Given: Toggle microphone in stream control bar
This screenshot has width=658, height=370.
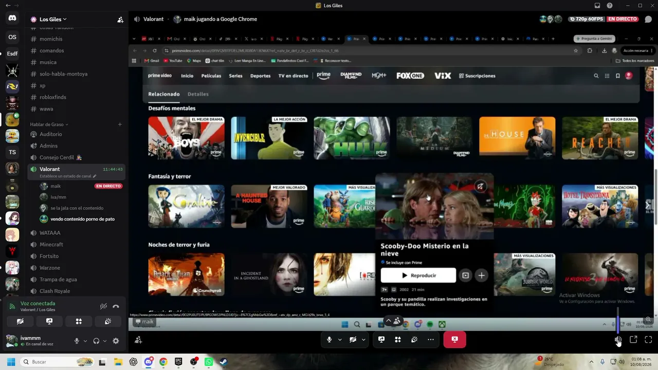Looking at the screenshot, I should 330,339.
